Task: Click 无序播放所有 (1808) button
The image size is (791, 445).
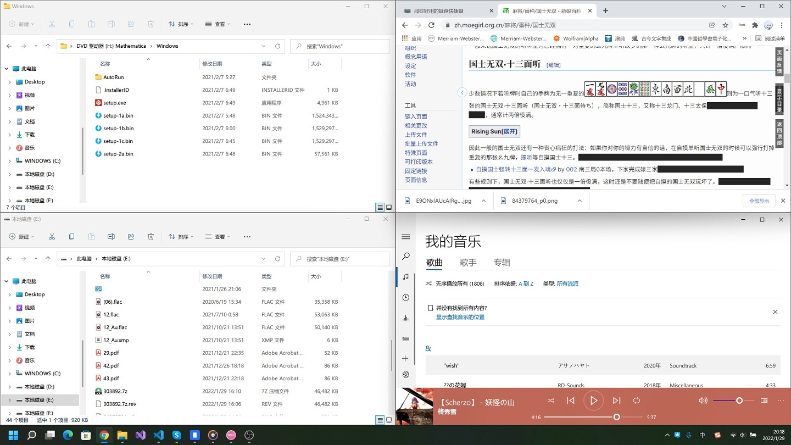Action: pyautogui.click(x=455, y=284)
